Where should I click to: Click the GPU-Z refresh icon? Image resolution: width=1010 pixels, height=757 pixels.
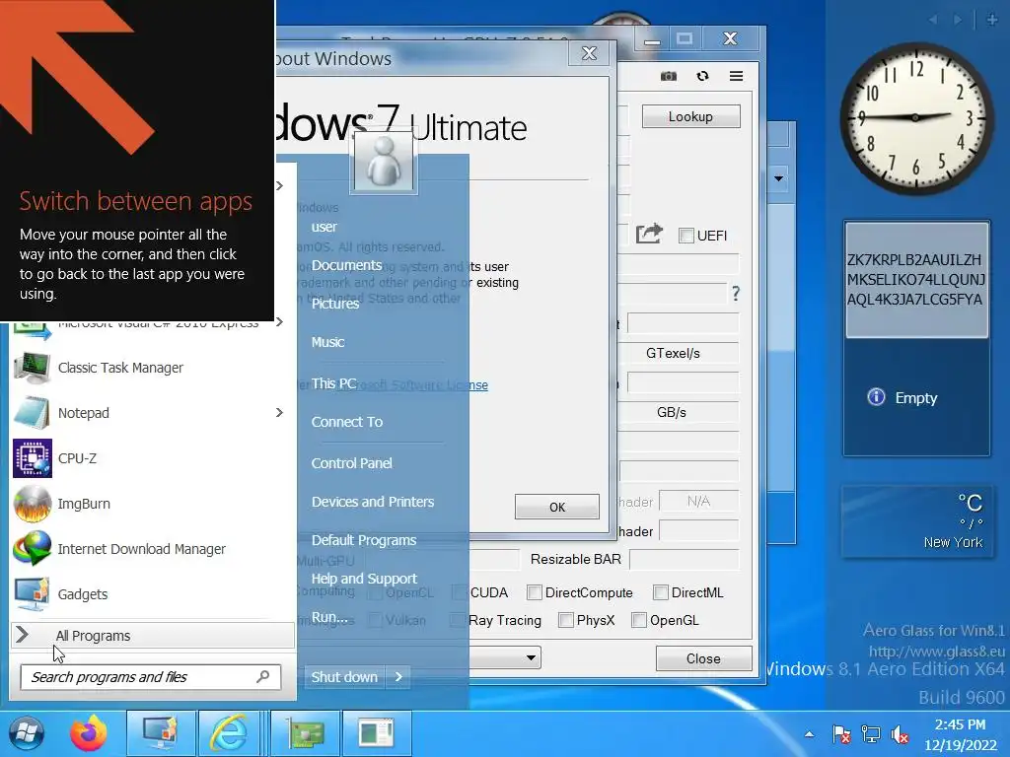click(x=702, y=76)
